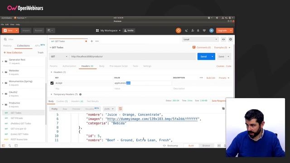Switch to Build mode in status bar
290x163 pixels.
[191, 146]
